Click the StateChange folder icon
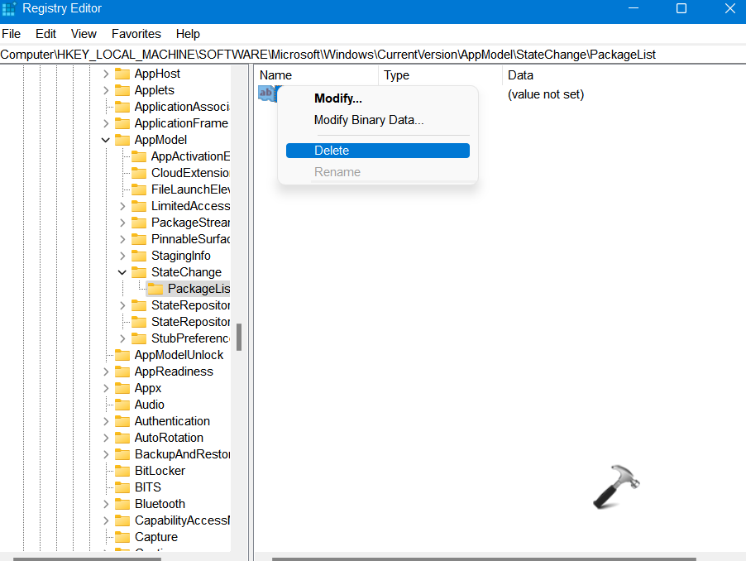This screenshot has height=561, width=746. [x=139, y=272]
